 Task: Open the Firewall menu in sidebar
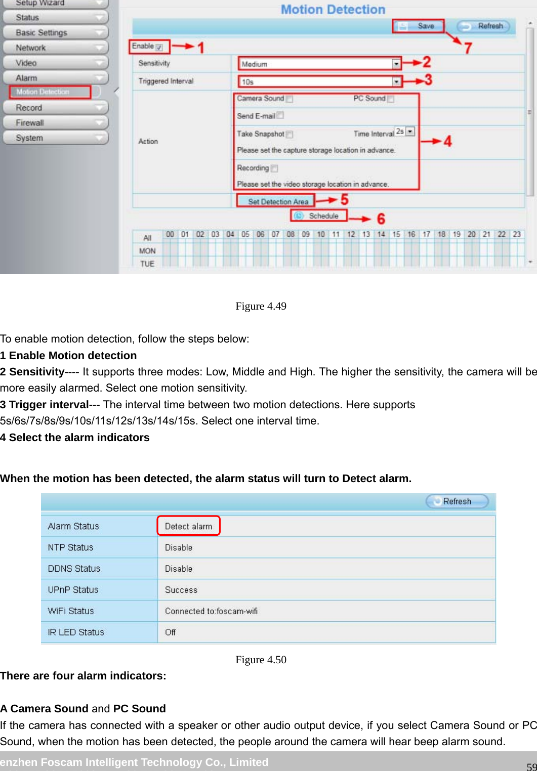coord(56,123)
